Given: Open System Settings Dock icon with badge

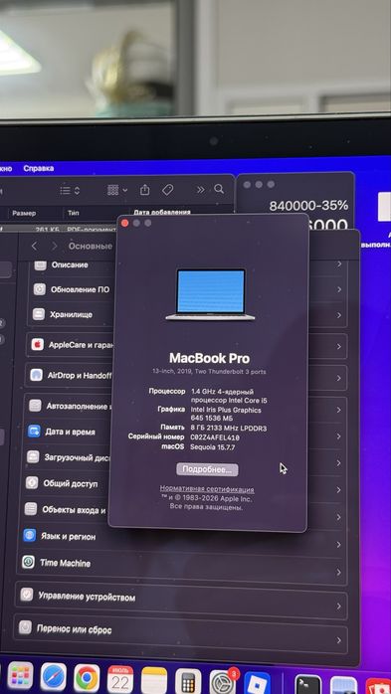Looking at the screenshot, I should click(223, 682).
